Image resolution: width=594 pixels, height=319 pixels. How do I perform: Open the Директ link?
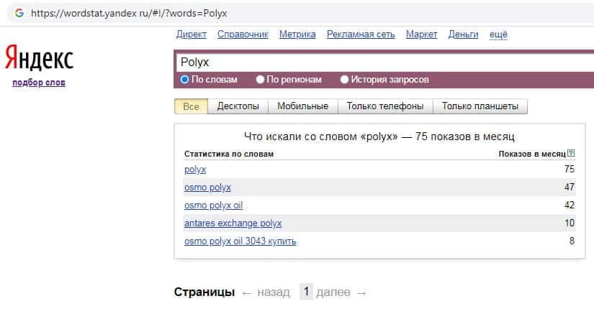191,34
